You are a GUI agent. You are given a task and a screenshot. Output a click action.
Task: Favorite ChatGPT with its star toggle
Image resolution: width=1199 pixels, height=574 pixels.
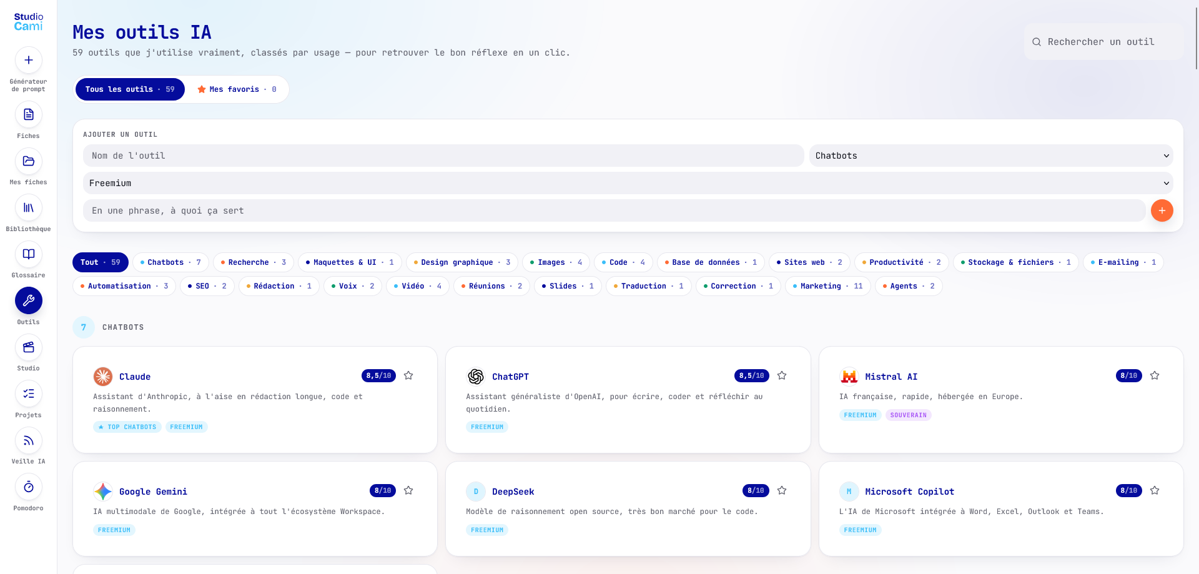782,375
